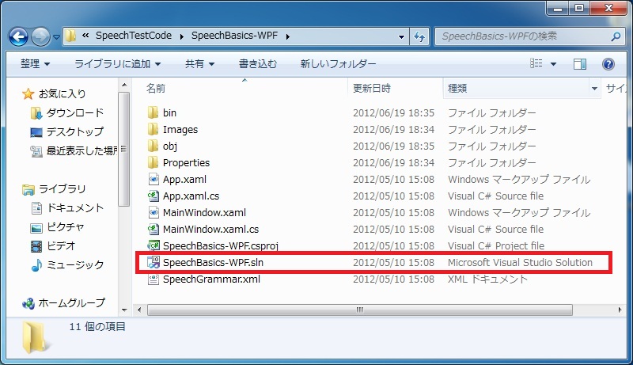Open the bin folder icon
This screenshot has height=365, width=633.
click(154, 112)
